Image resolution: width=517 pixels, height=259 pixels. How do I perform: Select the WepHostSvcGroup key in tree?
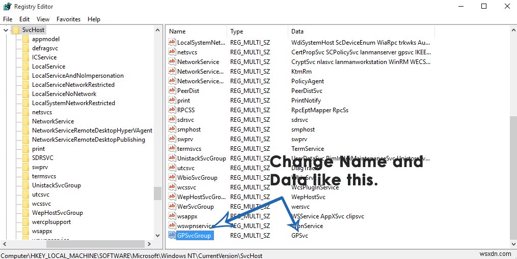point(58,213)
